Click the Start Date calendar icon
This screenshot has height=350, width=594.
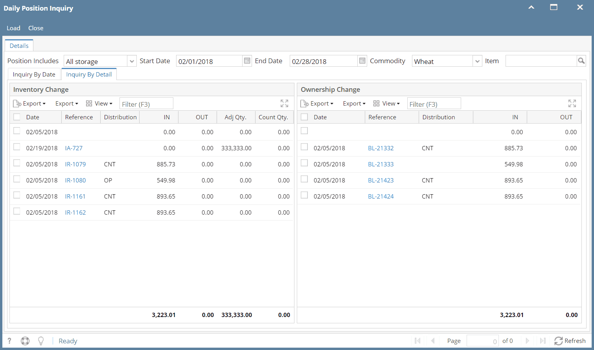coord(247,61)
